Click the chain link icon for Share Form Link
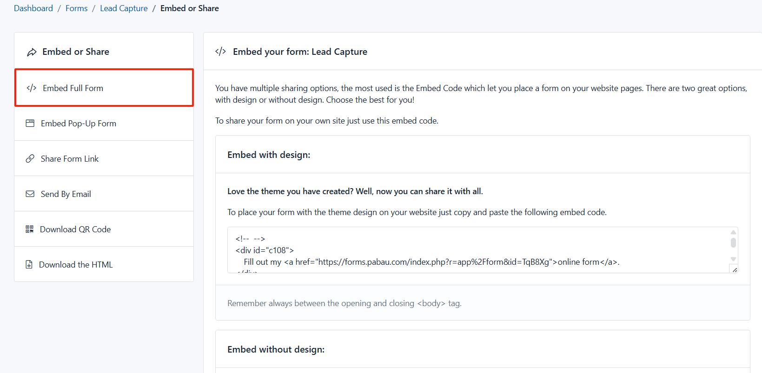The width and height of the screenshot is (762, 373). (30, 159)
